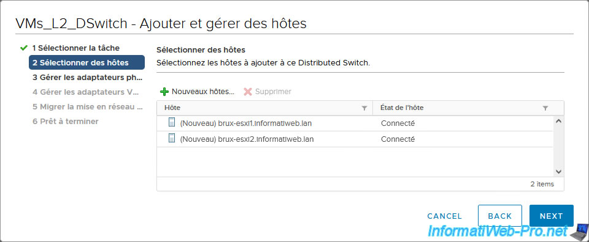Click the laptop logo icon in watermark
The image size is (589, 242).
[x=579, y=232]
